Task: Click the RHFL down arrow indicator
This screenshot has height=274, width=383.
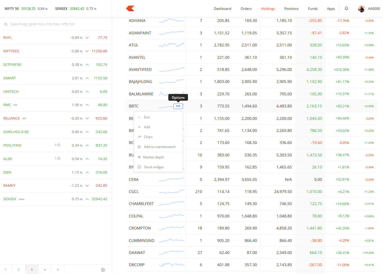Action: click(87, 38)
